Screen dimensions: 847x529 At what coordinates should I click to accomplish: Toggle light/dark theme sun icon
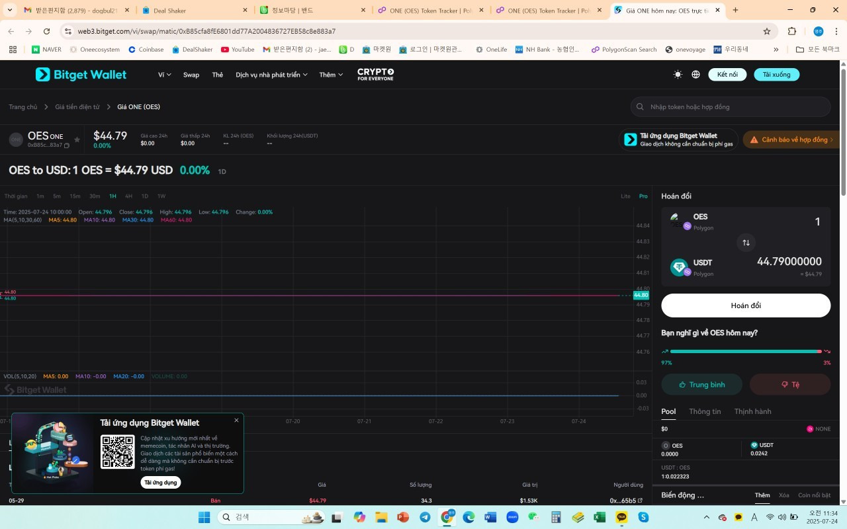tap(678, 75)
